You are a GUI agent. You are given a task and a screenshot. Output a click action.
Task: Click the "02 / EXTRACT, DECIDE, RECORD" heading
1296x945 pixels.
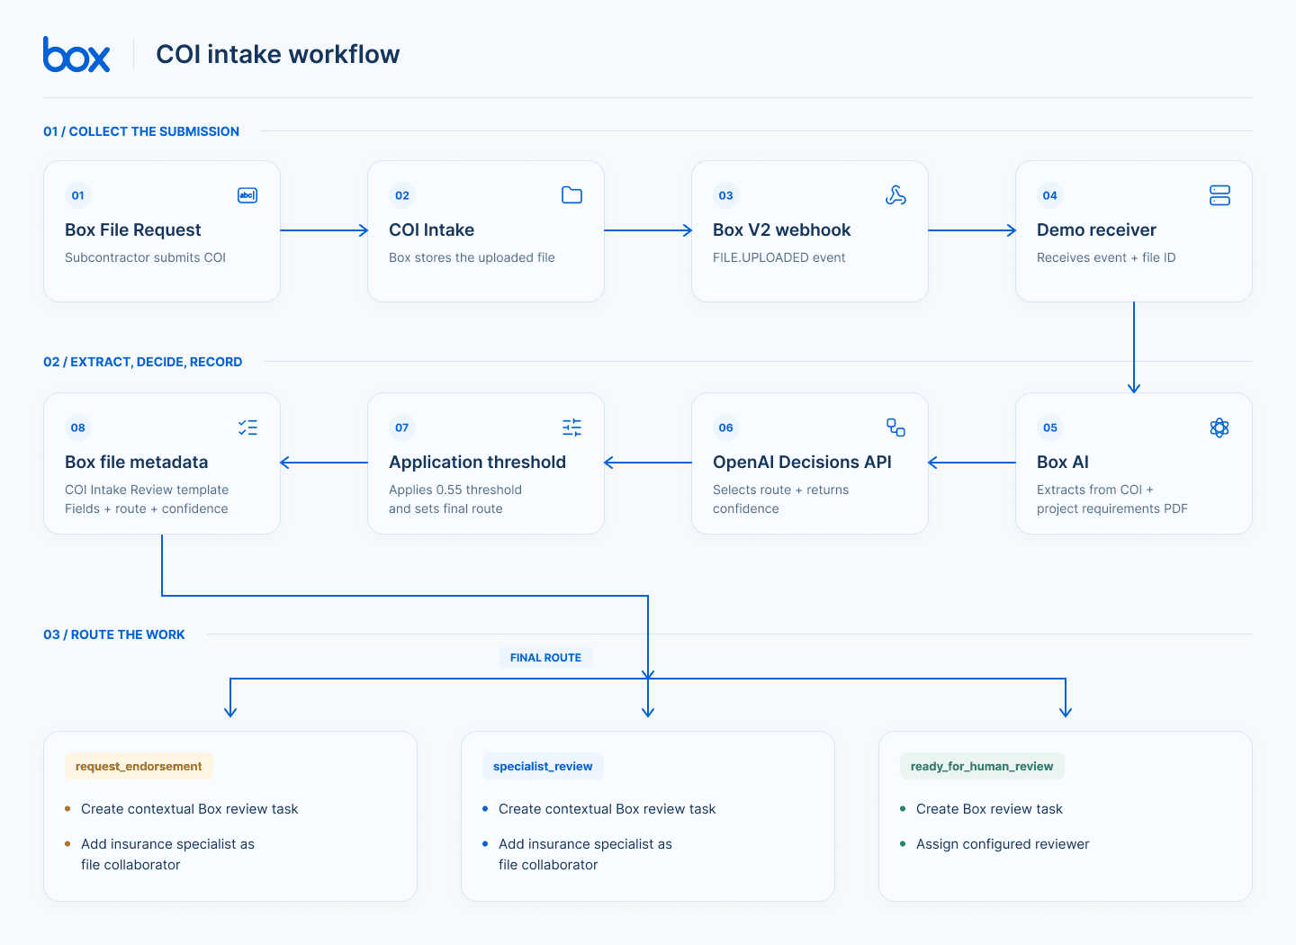(143, 362)
